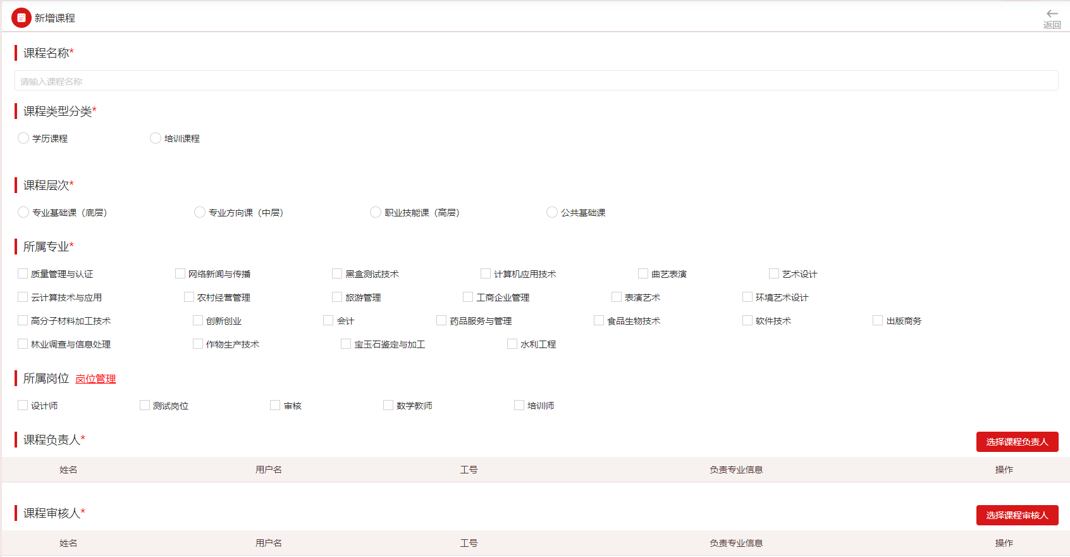Screen dimensions: 1070x557
Task: Check the 网络新闻与传播 major checkbox
Action: 180,273
